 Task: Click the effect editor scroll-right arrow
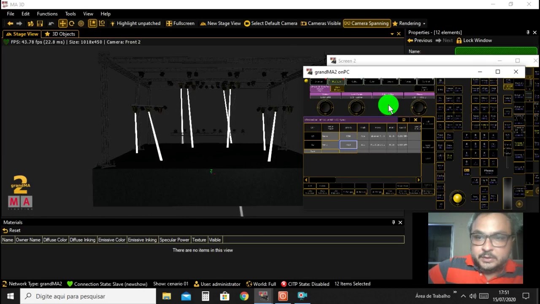(418, 180)
